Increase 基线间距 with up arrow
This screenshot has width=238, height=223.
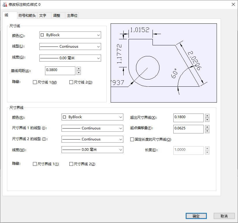click(79, 69)
